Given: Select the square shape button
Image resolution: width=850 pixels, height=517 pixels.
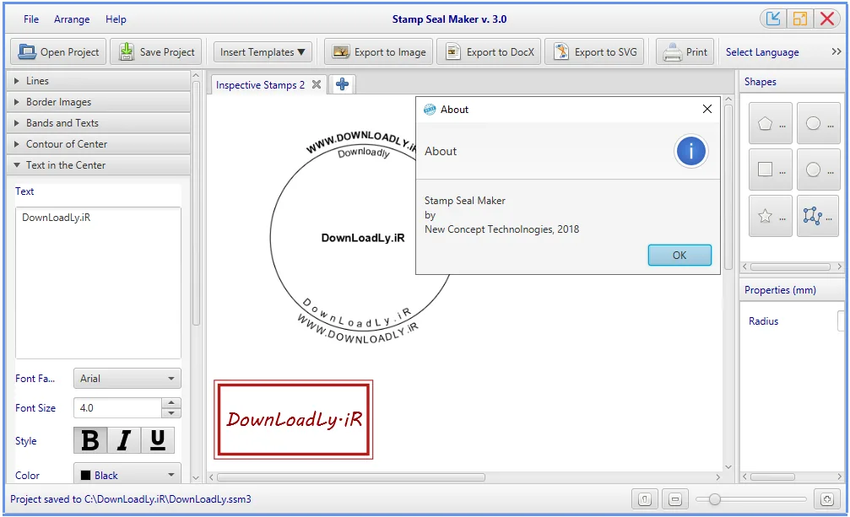Looking at the screenshot, I should tap(771, 170).
